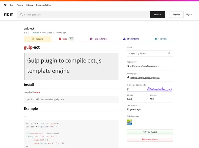Click the var gulp require code line
Viewport: 199px width, 148px height.
pos(43,123)
